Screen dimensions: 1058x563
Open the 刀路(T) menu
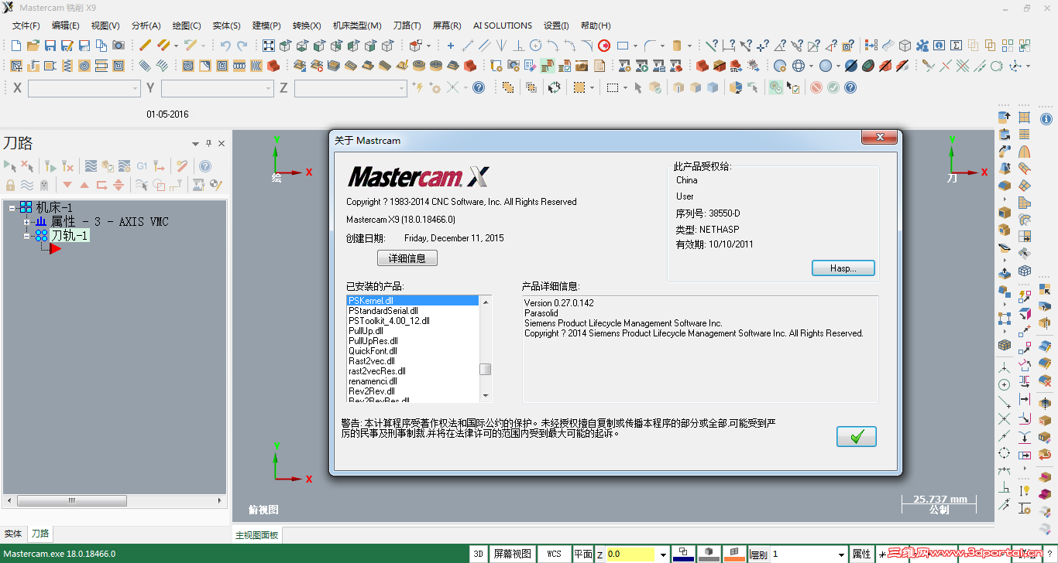point(407,26)
